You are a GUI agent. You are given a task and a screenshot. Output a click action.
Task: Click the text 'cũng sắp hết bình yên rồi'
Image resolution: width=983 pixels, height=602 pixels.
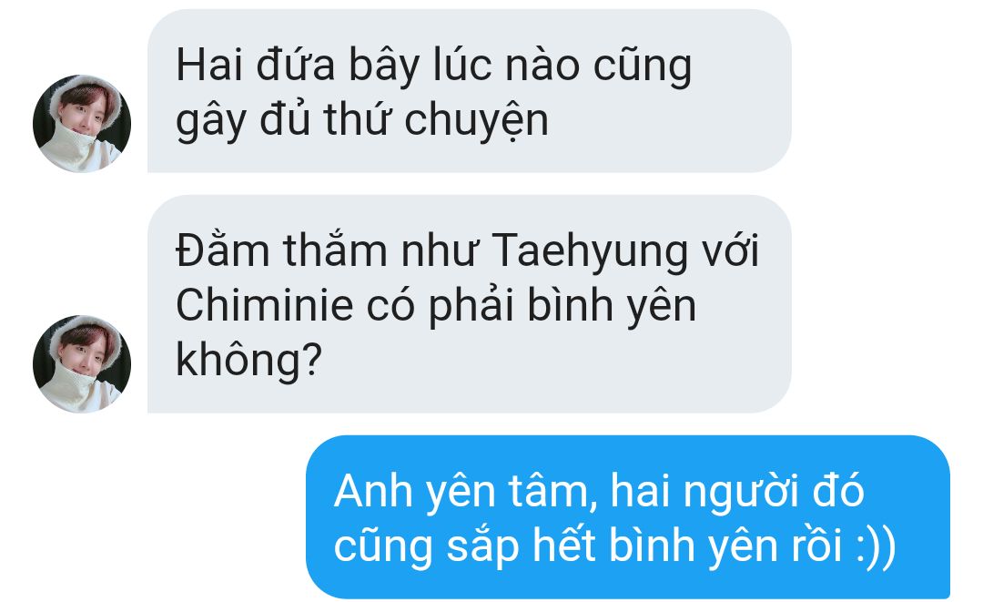588,545
